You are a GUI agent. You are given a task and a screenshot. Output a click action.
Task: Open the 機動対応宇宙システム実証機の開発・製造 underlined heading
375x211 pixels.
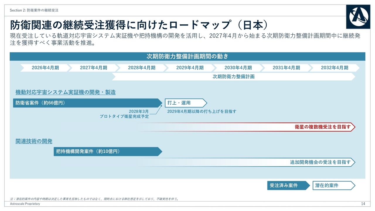[x=65, y=92]
